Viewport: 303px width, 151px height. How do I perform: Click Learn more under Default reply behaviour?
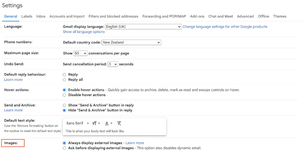pyautogui.click(x=13, y=80)
